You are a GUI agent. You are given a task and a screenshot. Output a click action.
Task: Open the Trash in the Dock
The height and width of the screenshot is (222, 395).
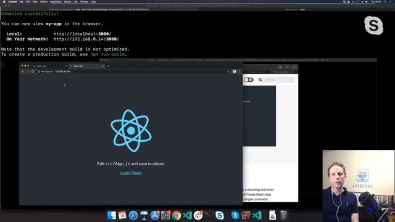coord(283,215)
